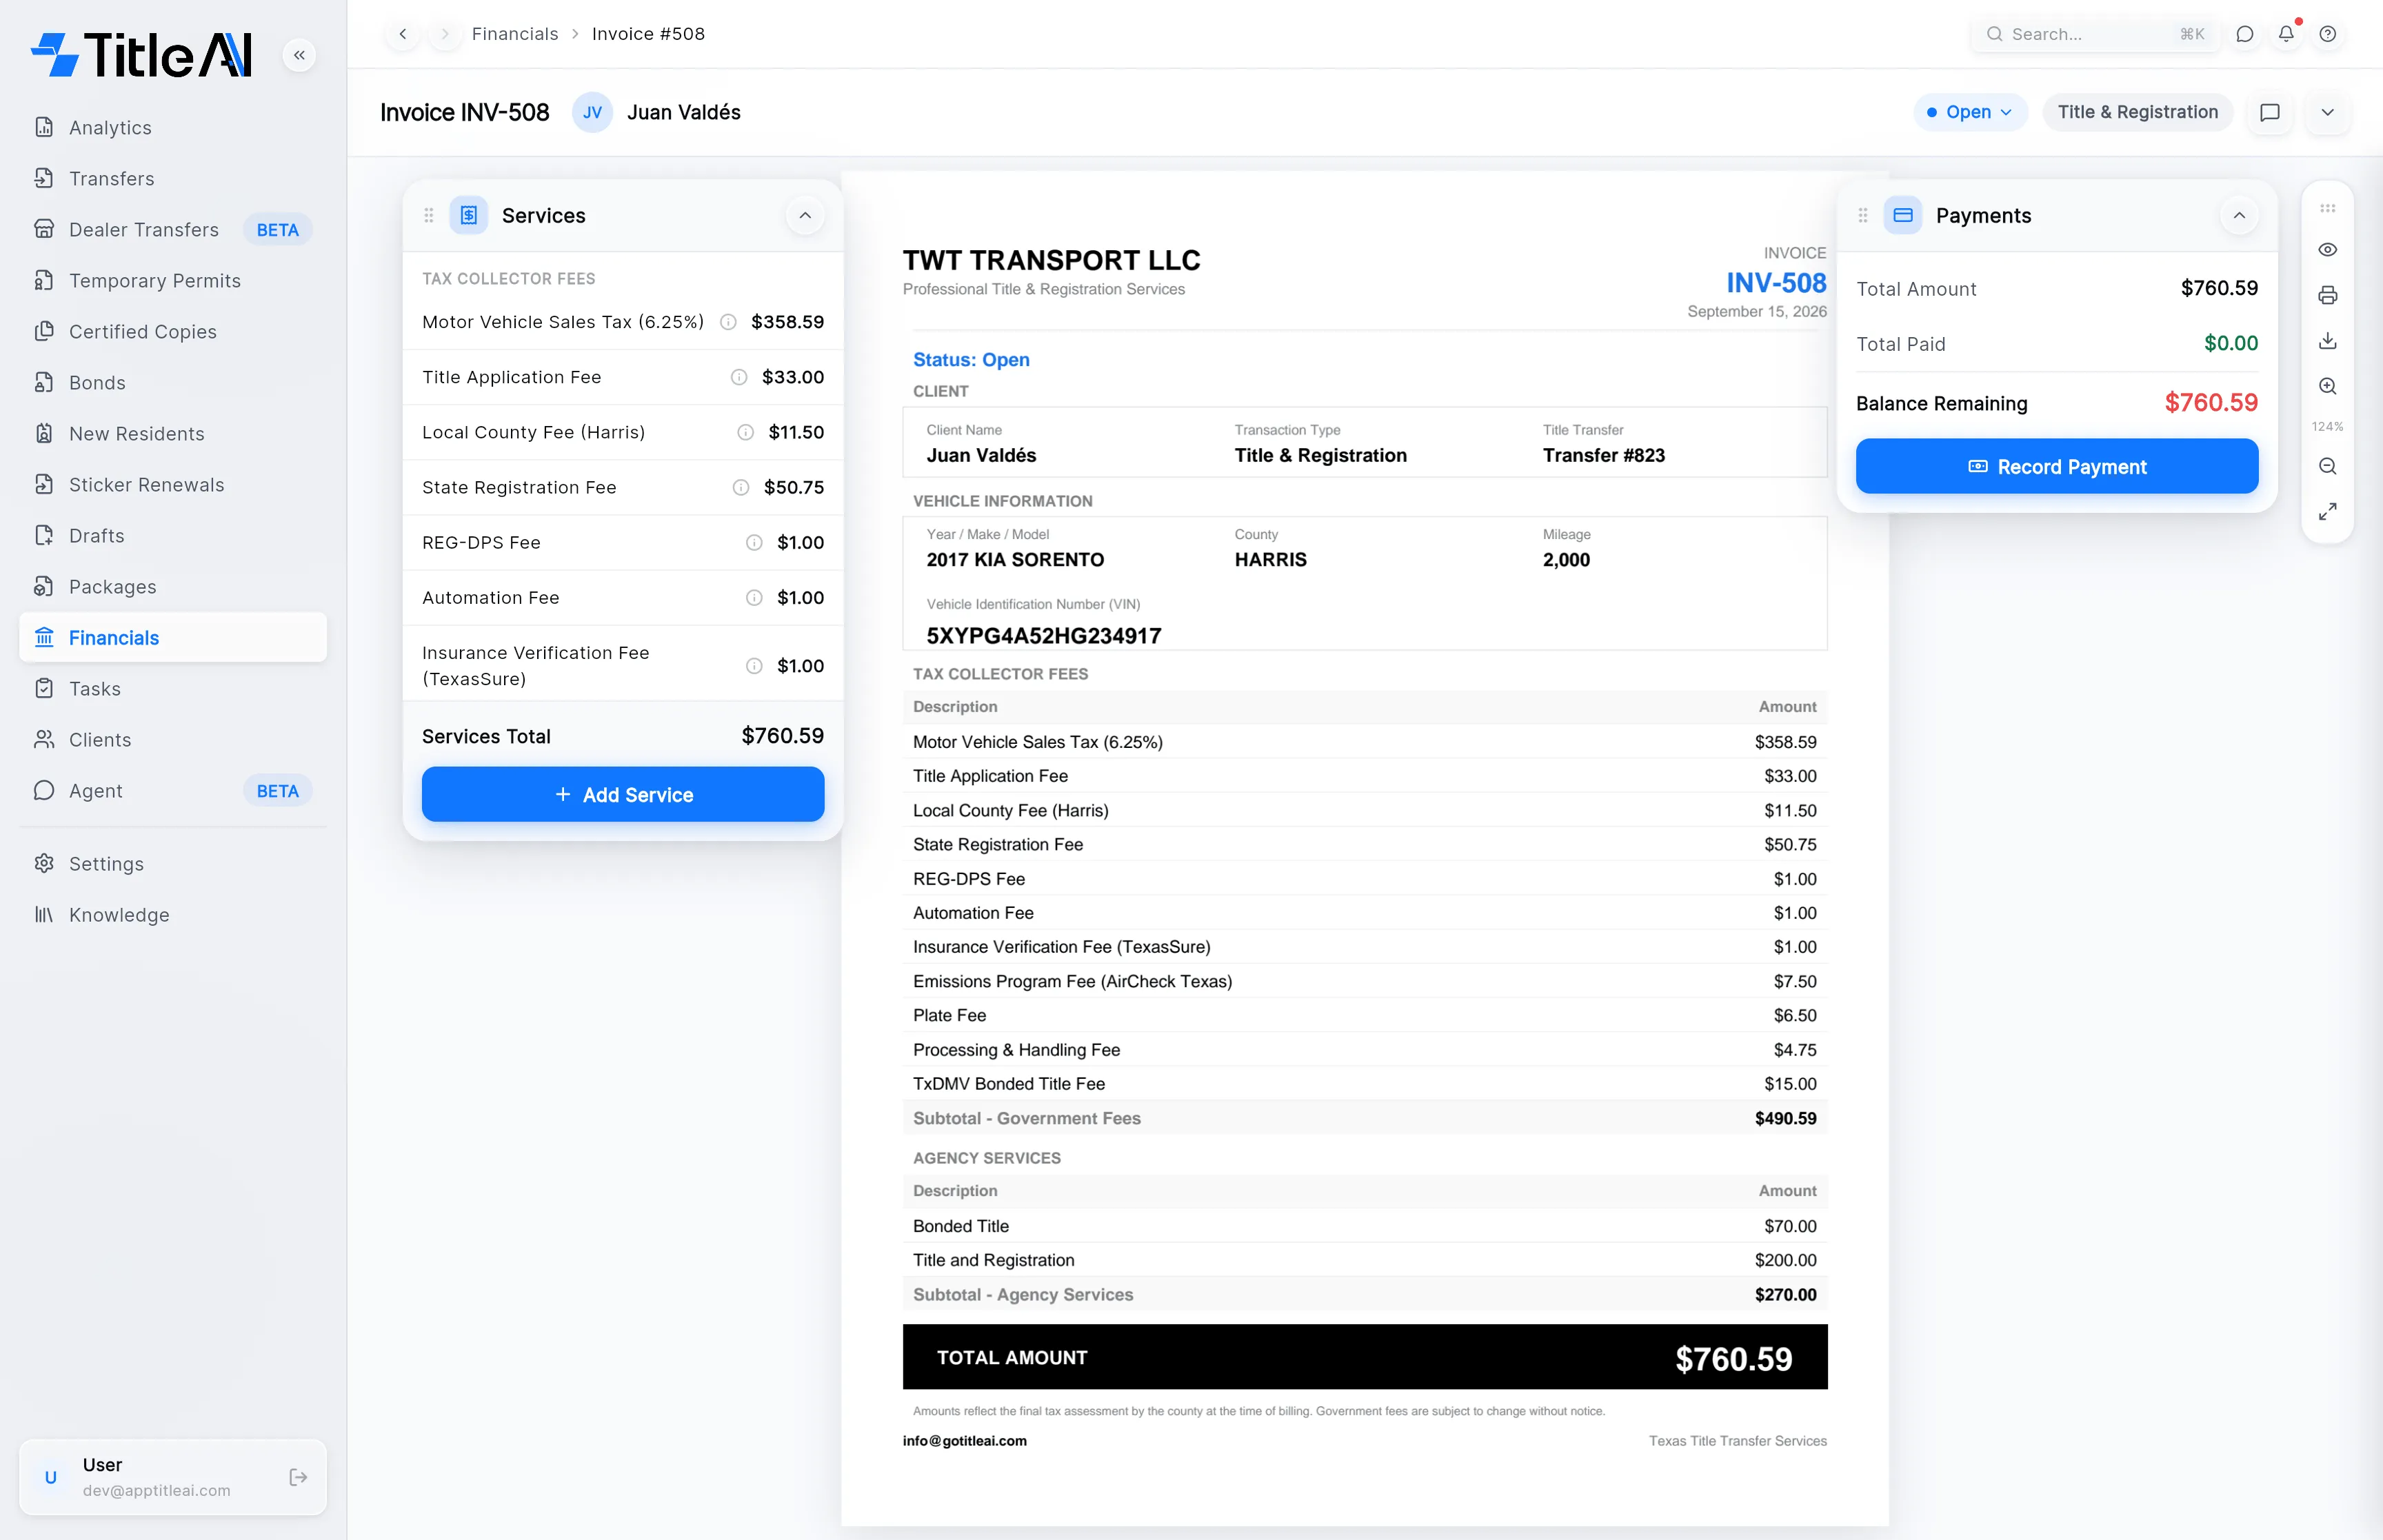Select Financials in the sidebar
This screenshot has height=1540, width=2383.
click(x=173, y=637)
